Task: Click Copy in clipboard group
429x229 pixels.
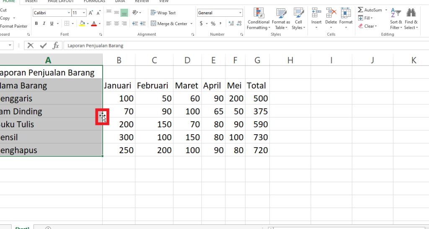Action: tap(5, 18)
